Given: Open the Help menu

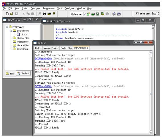Looking at the screenshot, I should (x=89, y=8).
